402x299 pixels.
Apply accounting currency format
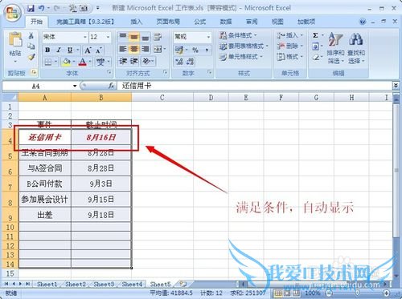pyautogui.click(x=179, y=49)
